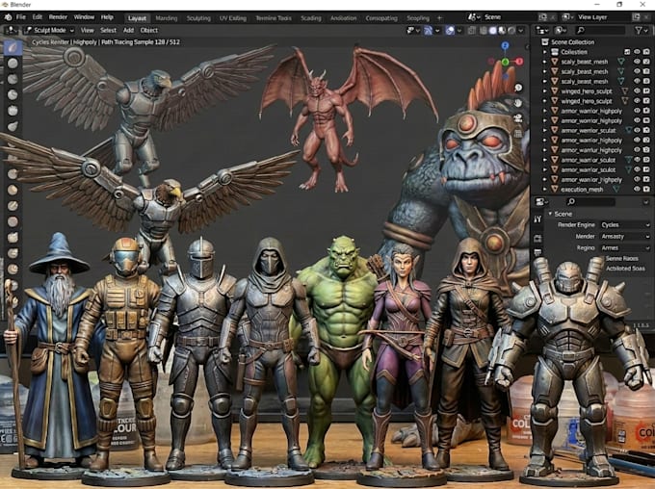Open the Sculpt Mode dropdown

[49, 30]
